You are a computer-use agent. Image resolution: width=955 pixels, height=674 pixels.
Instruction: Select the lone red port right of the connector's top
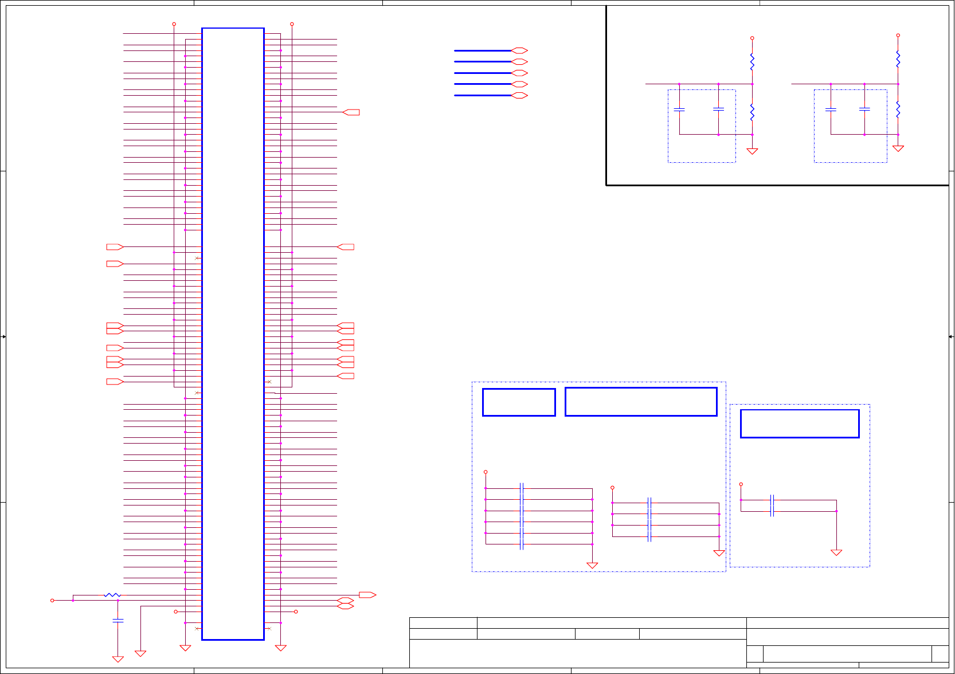[351, 112]
